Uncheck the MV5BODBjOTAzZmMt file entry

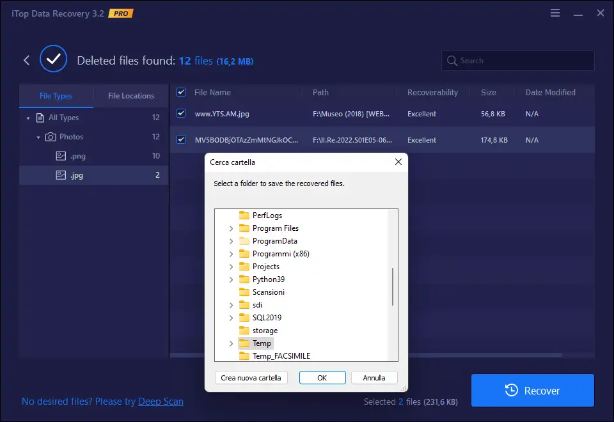pyautogui.click(x=180, y=139)
